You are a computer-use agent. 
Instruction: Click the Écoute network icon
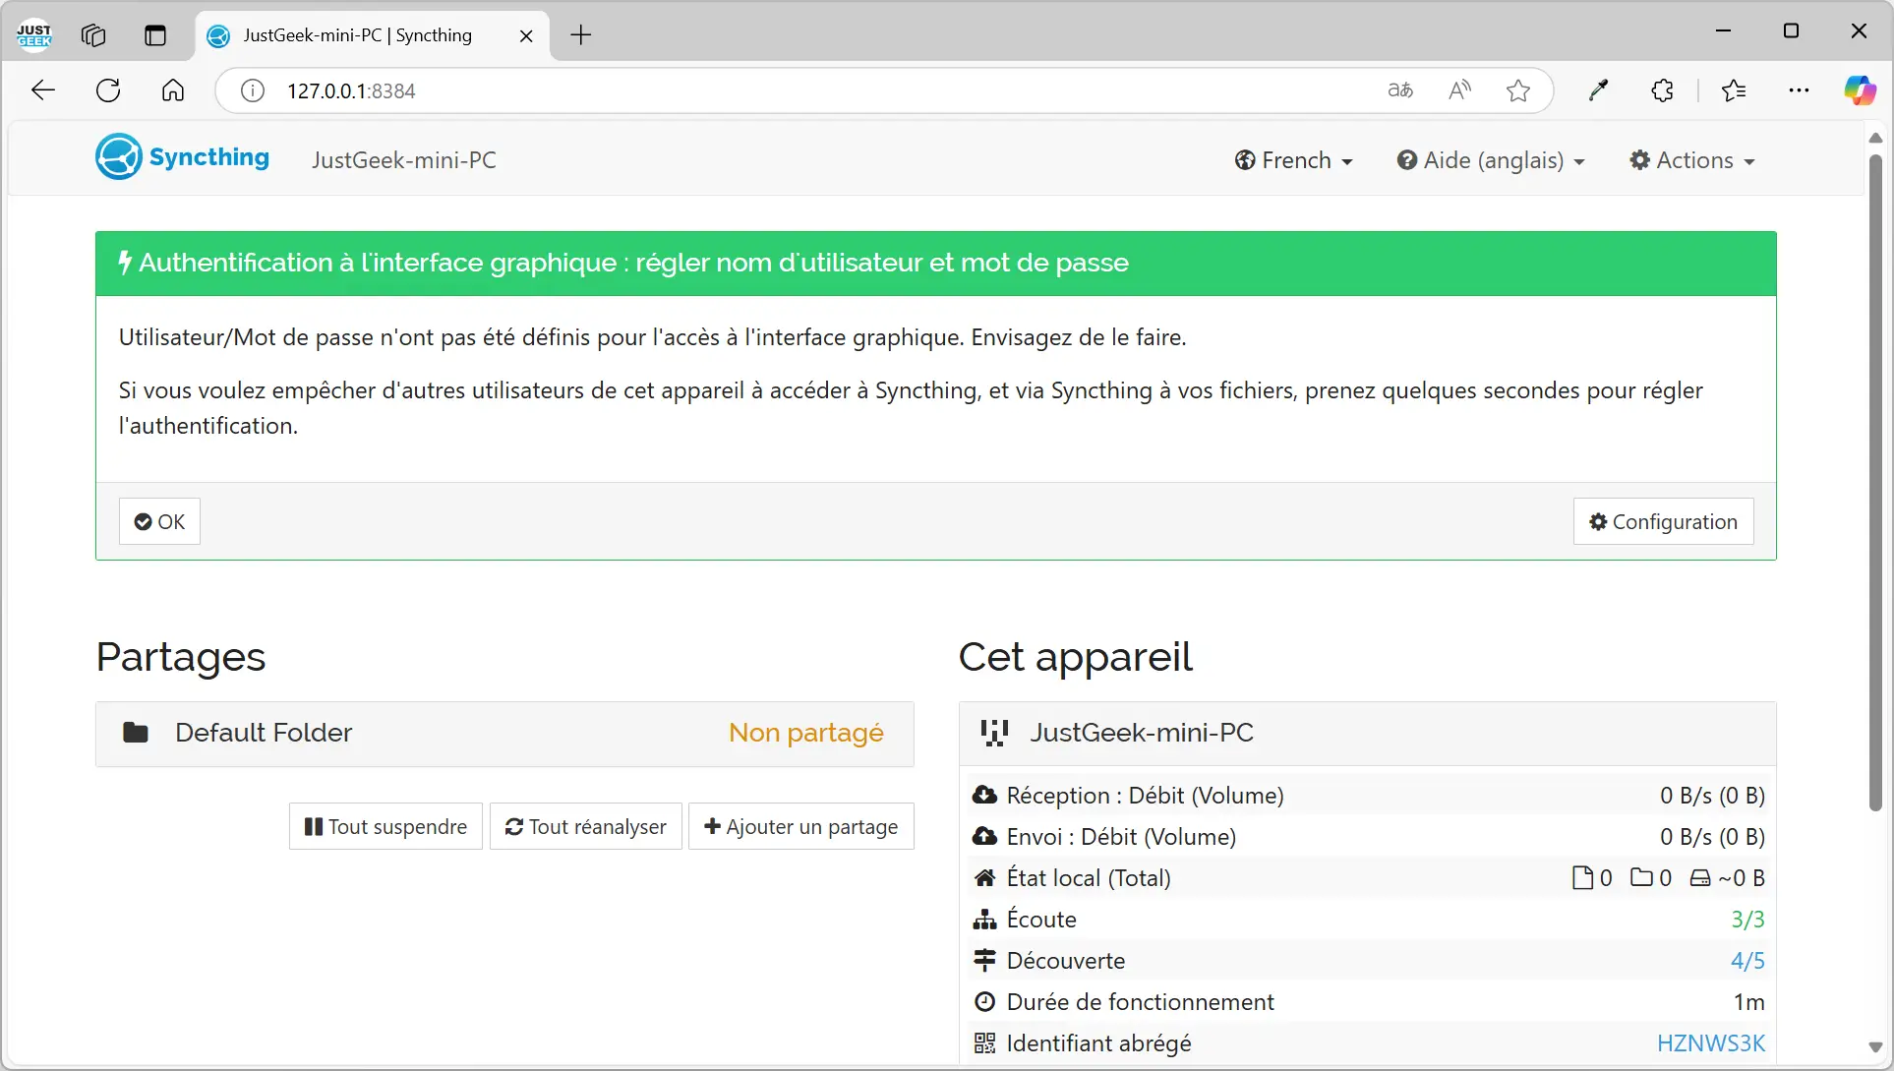984,919
